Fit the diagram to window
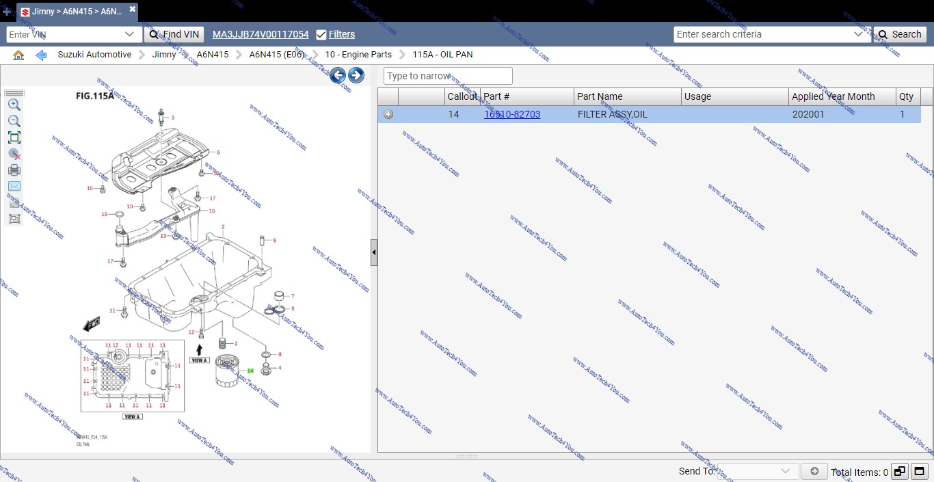The width and height of the screenshot is (934, 482). 14,137
